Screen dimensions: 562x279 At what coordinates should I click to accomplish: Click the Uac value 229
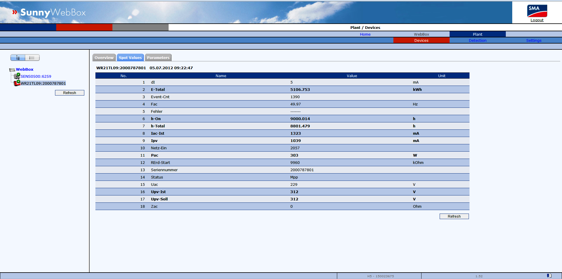tap(294, 185)
